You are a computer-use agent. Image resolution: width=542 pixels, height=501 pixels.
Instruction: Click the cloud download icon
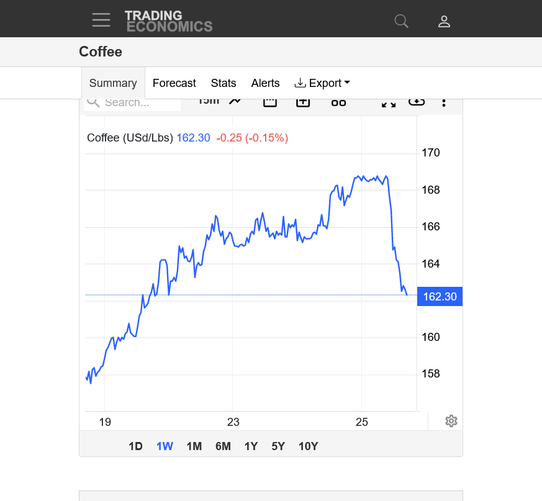click(416, 102)
